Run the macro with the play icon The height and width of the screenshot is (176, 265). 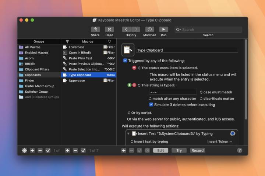pyautogui.click(x=163, y=29)
